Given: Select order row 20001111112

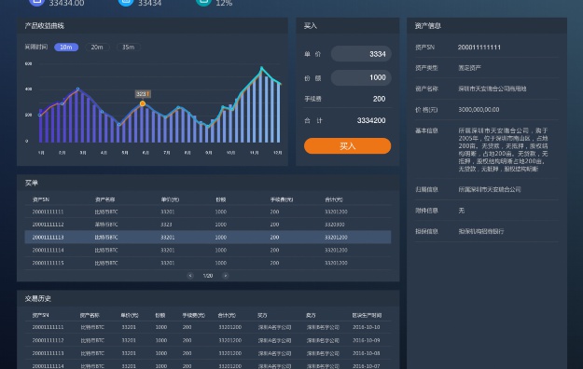Looking at the screenshot, I should (x=208, y=225).
